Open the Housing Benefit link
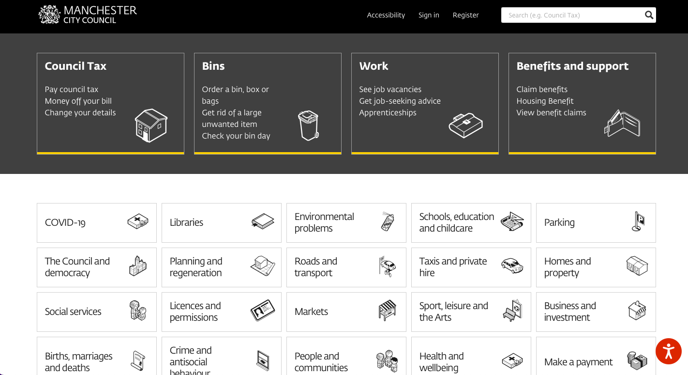The image size is (688, 375). (545, 101)
